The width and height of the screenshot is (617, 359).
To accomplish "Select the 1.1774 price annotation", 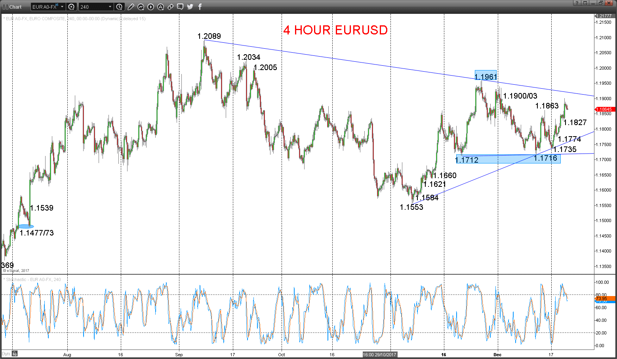I will coord(569,139).
